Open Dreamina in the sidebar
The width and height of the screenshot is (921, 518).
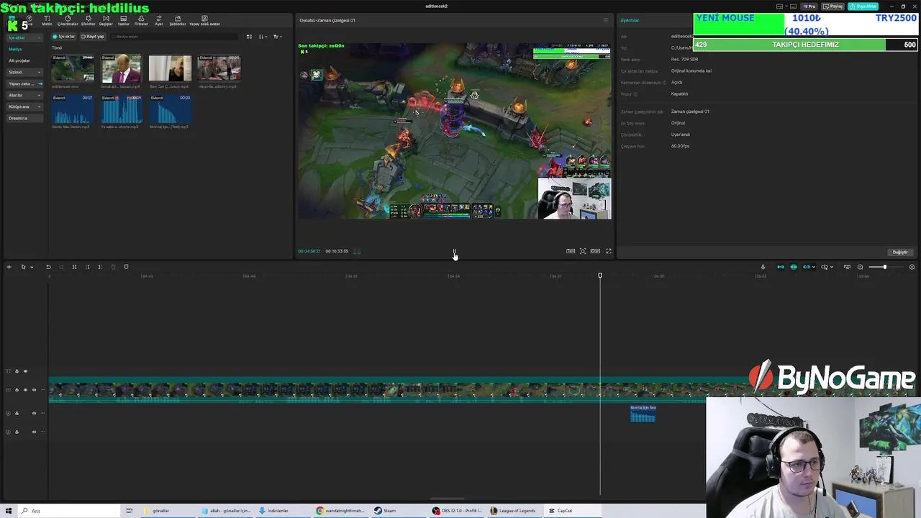pos(25,118)
